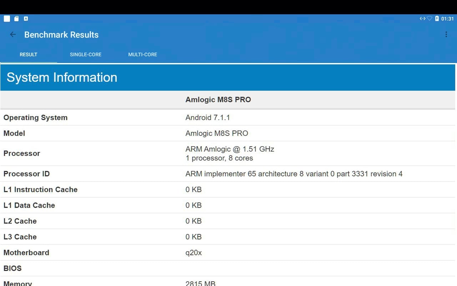Select the Motherboard label
The width and height of the screenshot is (457, 286).
click(26, 252)
